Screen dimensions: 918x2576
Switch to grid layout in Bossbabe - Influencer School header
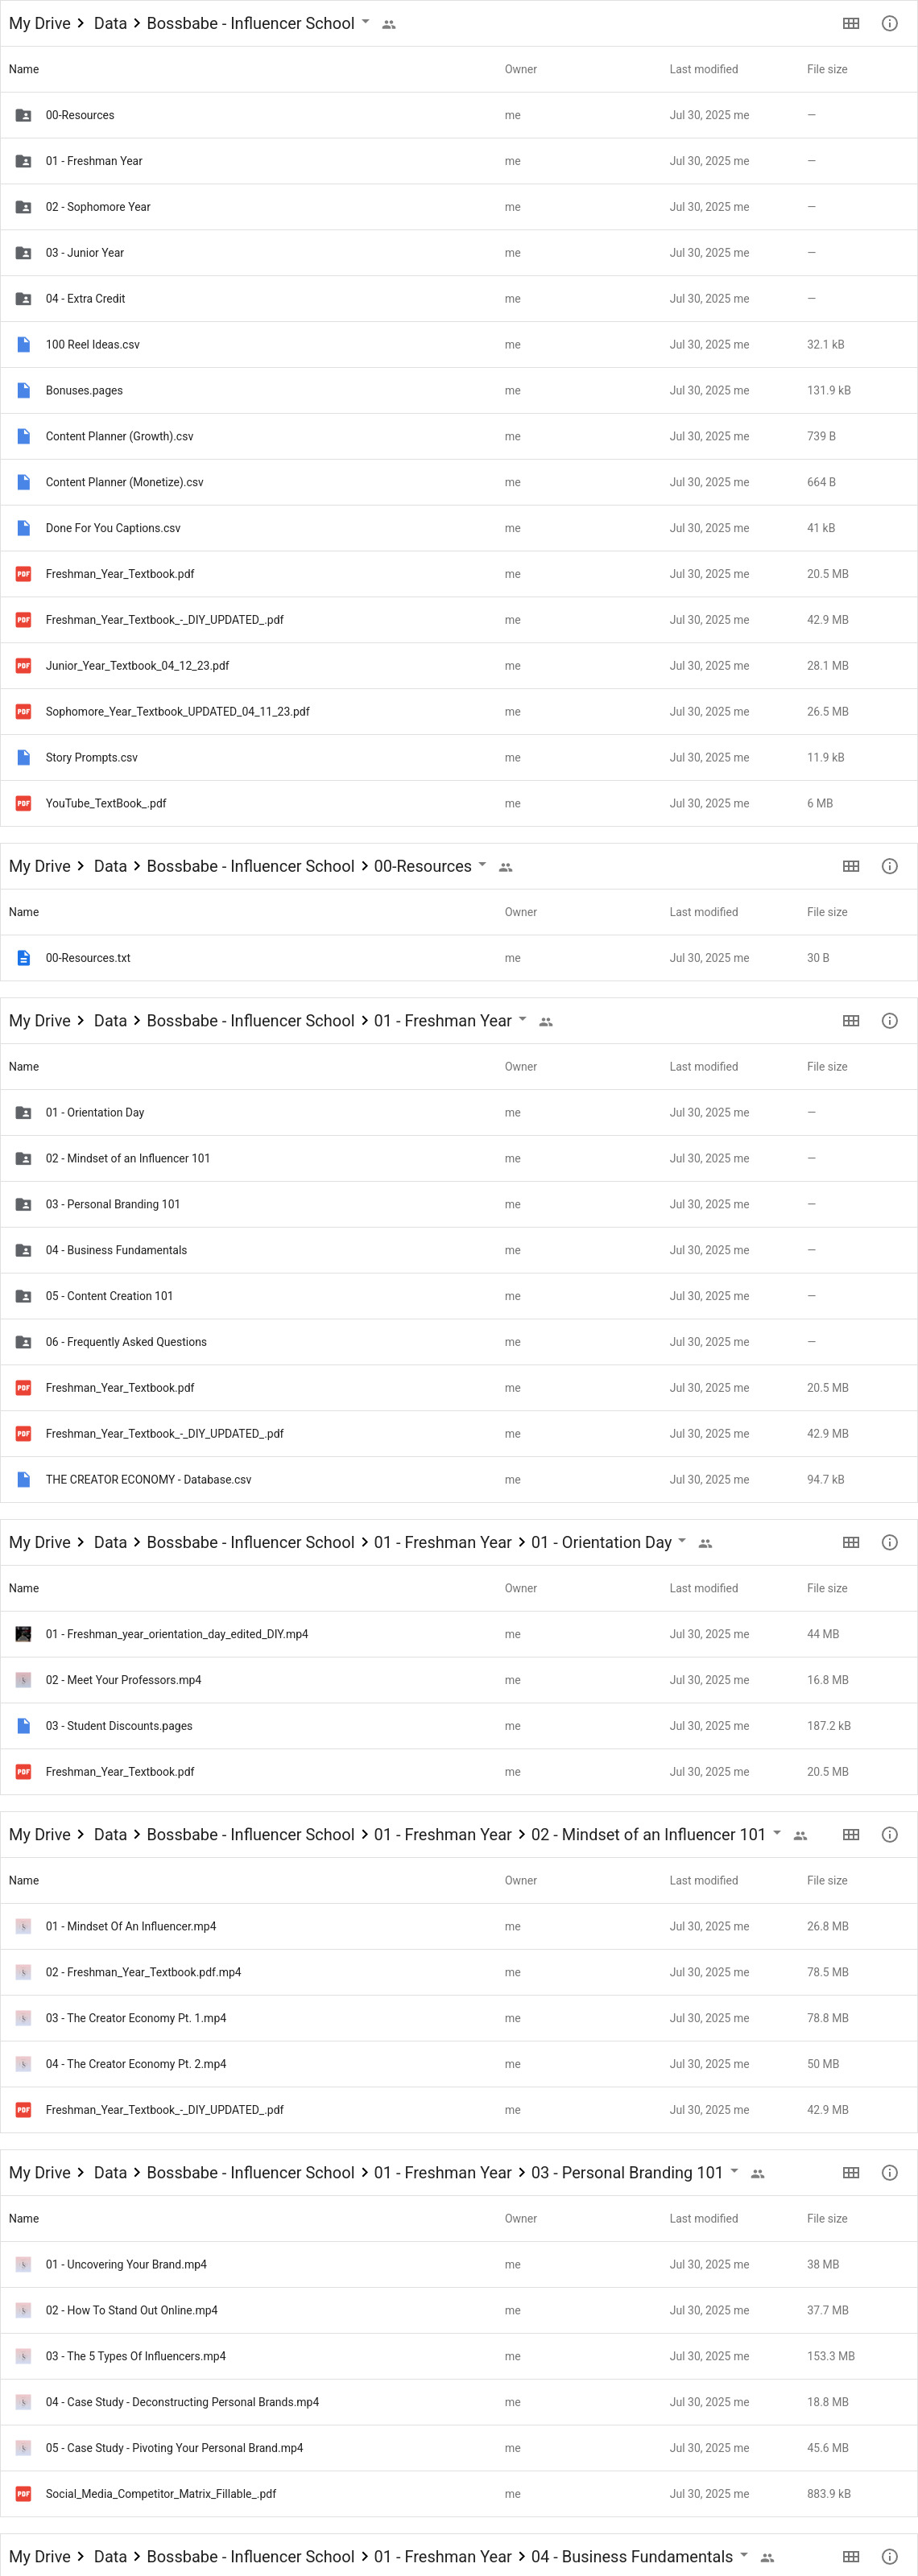(850, 23)
